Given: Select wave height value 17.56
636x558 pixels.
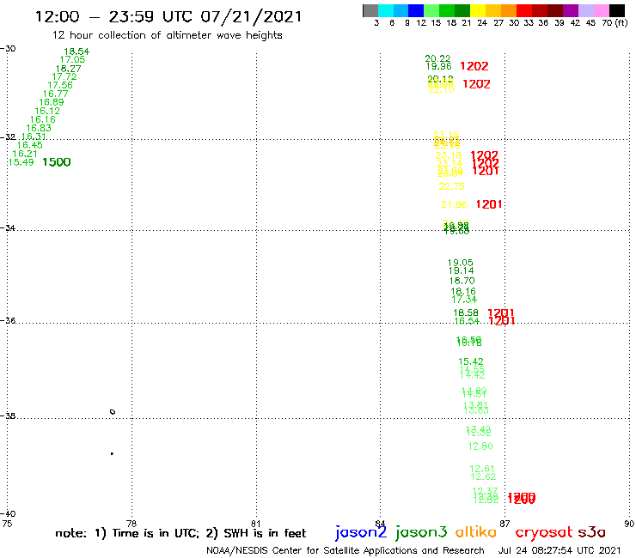Looking at the screenshot, I should (60, 85).
